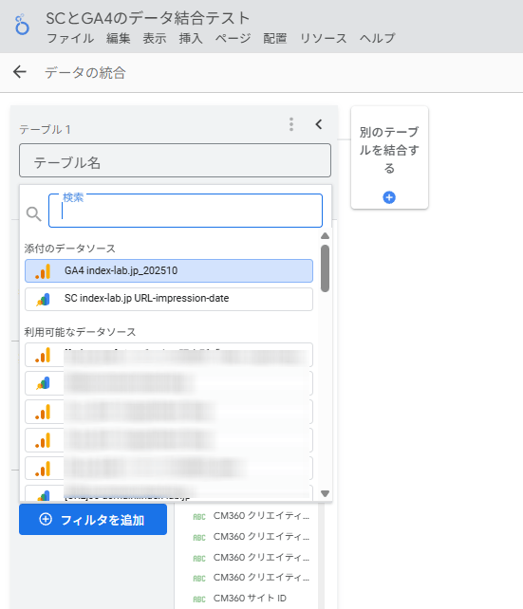523x609 pixels.
Task: Click the ABC icon beside CM360 サイト ID
Action: (199, 599)
